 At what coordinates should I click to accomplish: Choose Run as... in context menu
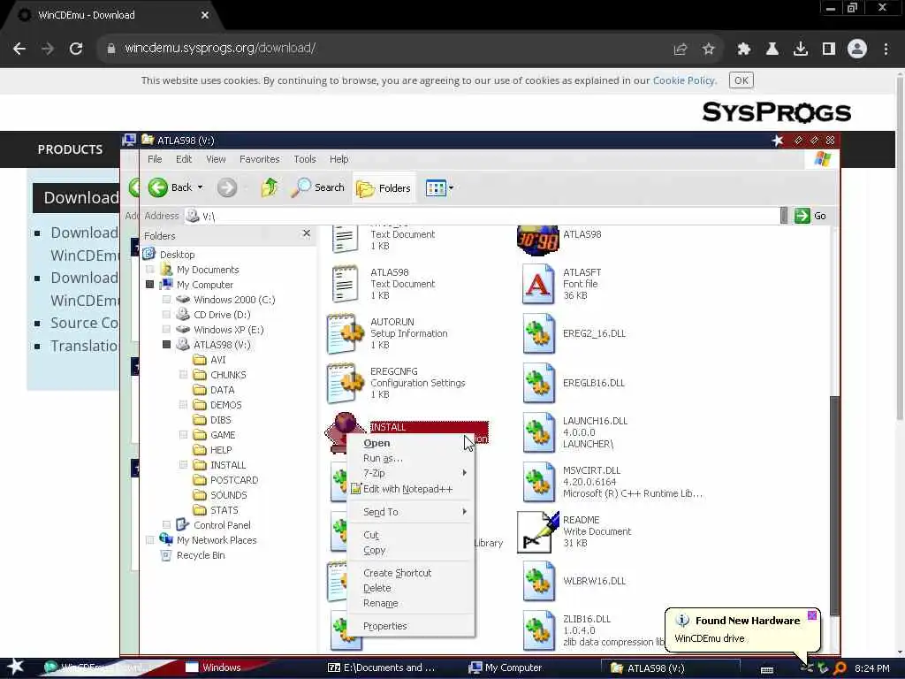point(410,458)
